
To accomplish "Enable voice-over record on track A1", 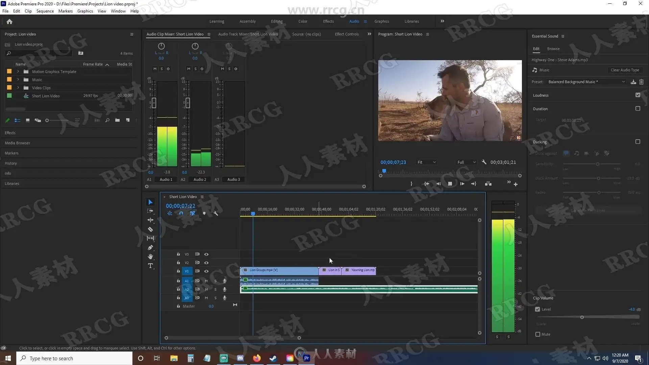I will (224, 281).
